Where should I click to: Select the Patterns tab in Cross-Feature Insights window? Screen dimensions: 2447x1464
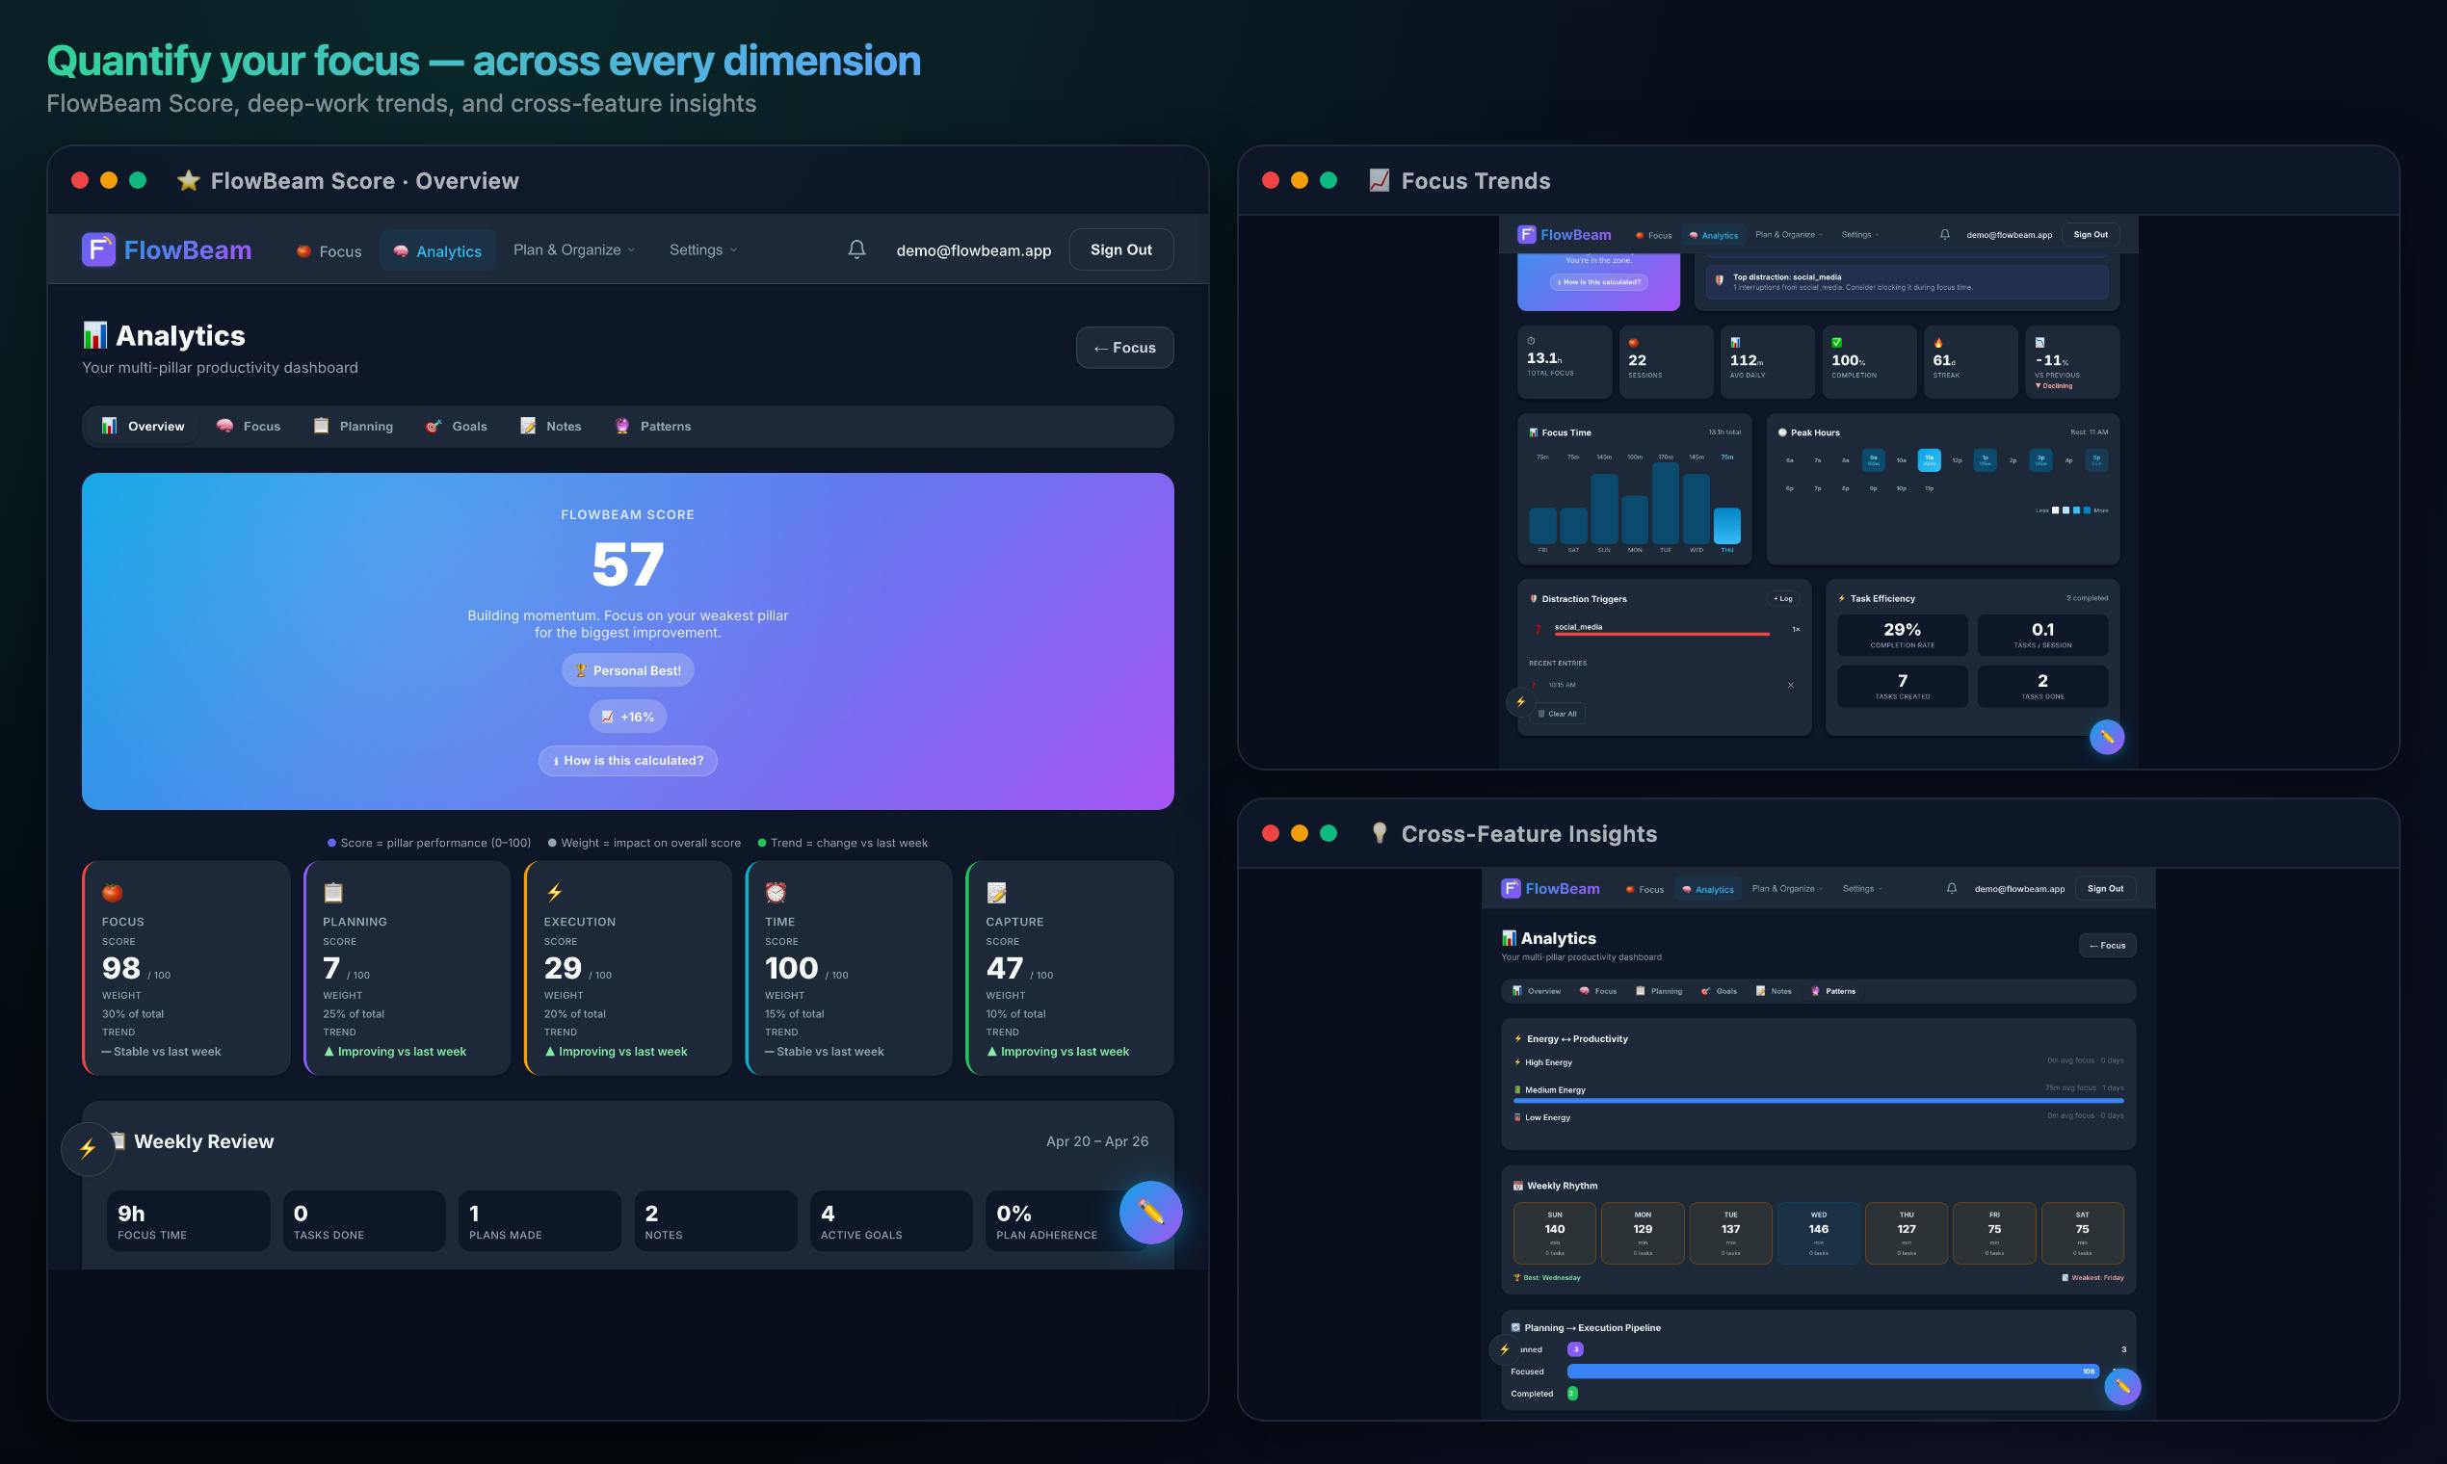click(x=1833, y=990)
